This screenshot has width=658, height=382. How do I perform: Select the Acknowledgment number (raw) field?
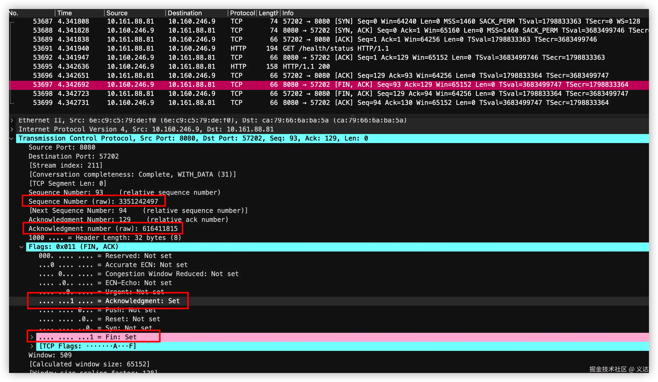103,229
